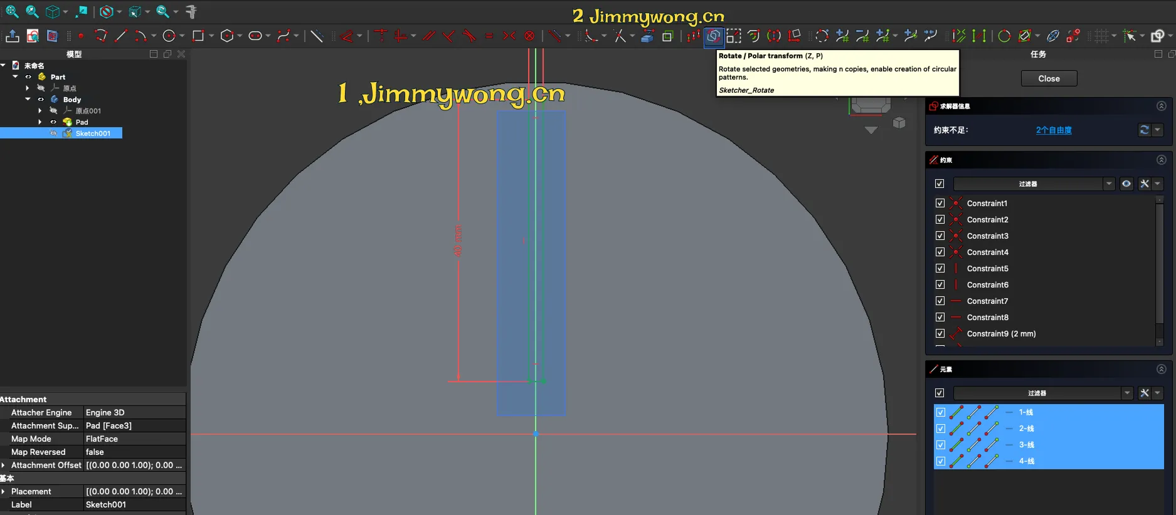Screen dimensions: 1176x515
Task: Click the 2个自由度 link
Action: coord(1054,130)
